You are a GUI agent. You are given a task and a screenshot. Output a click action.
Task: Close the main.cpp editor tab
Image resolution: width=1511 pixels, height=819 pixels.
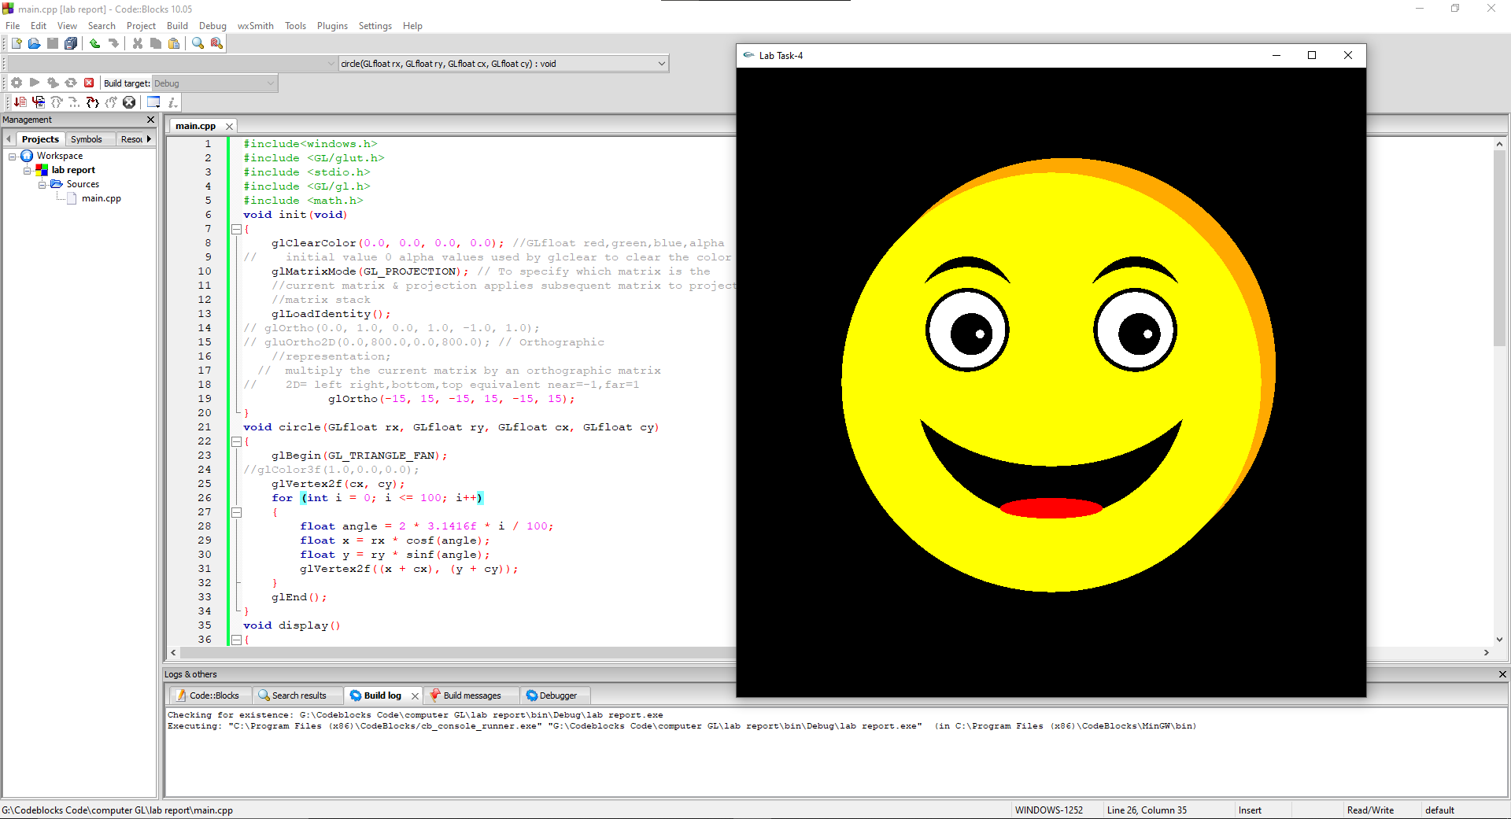coord(230,126)
